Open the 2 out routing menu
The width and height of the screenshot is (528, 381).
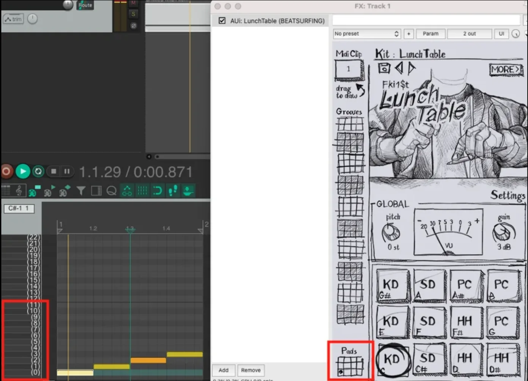[x=469, y=34]
